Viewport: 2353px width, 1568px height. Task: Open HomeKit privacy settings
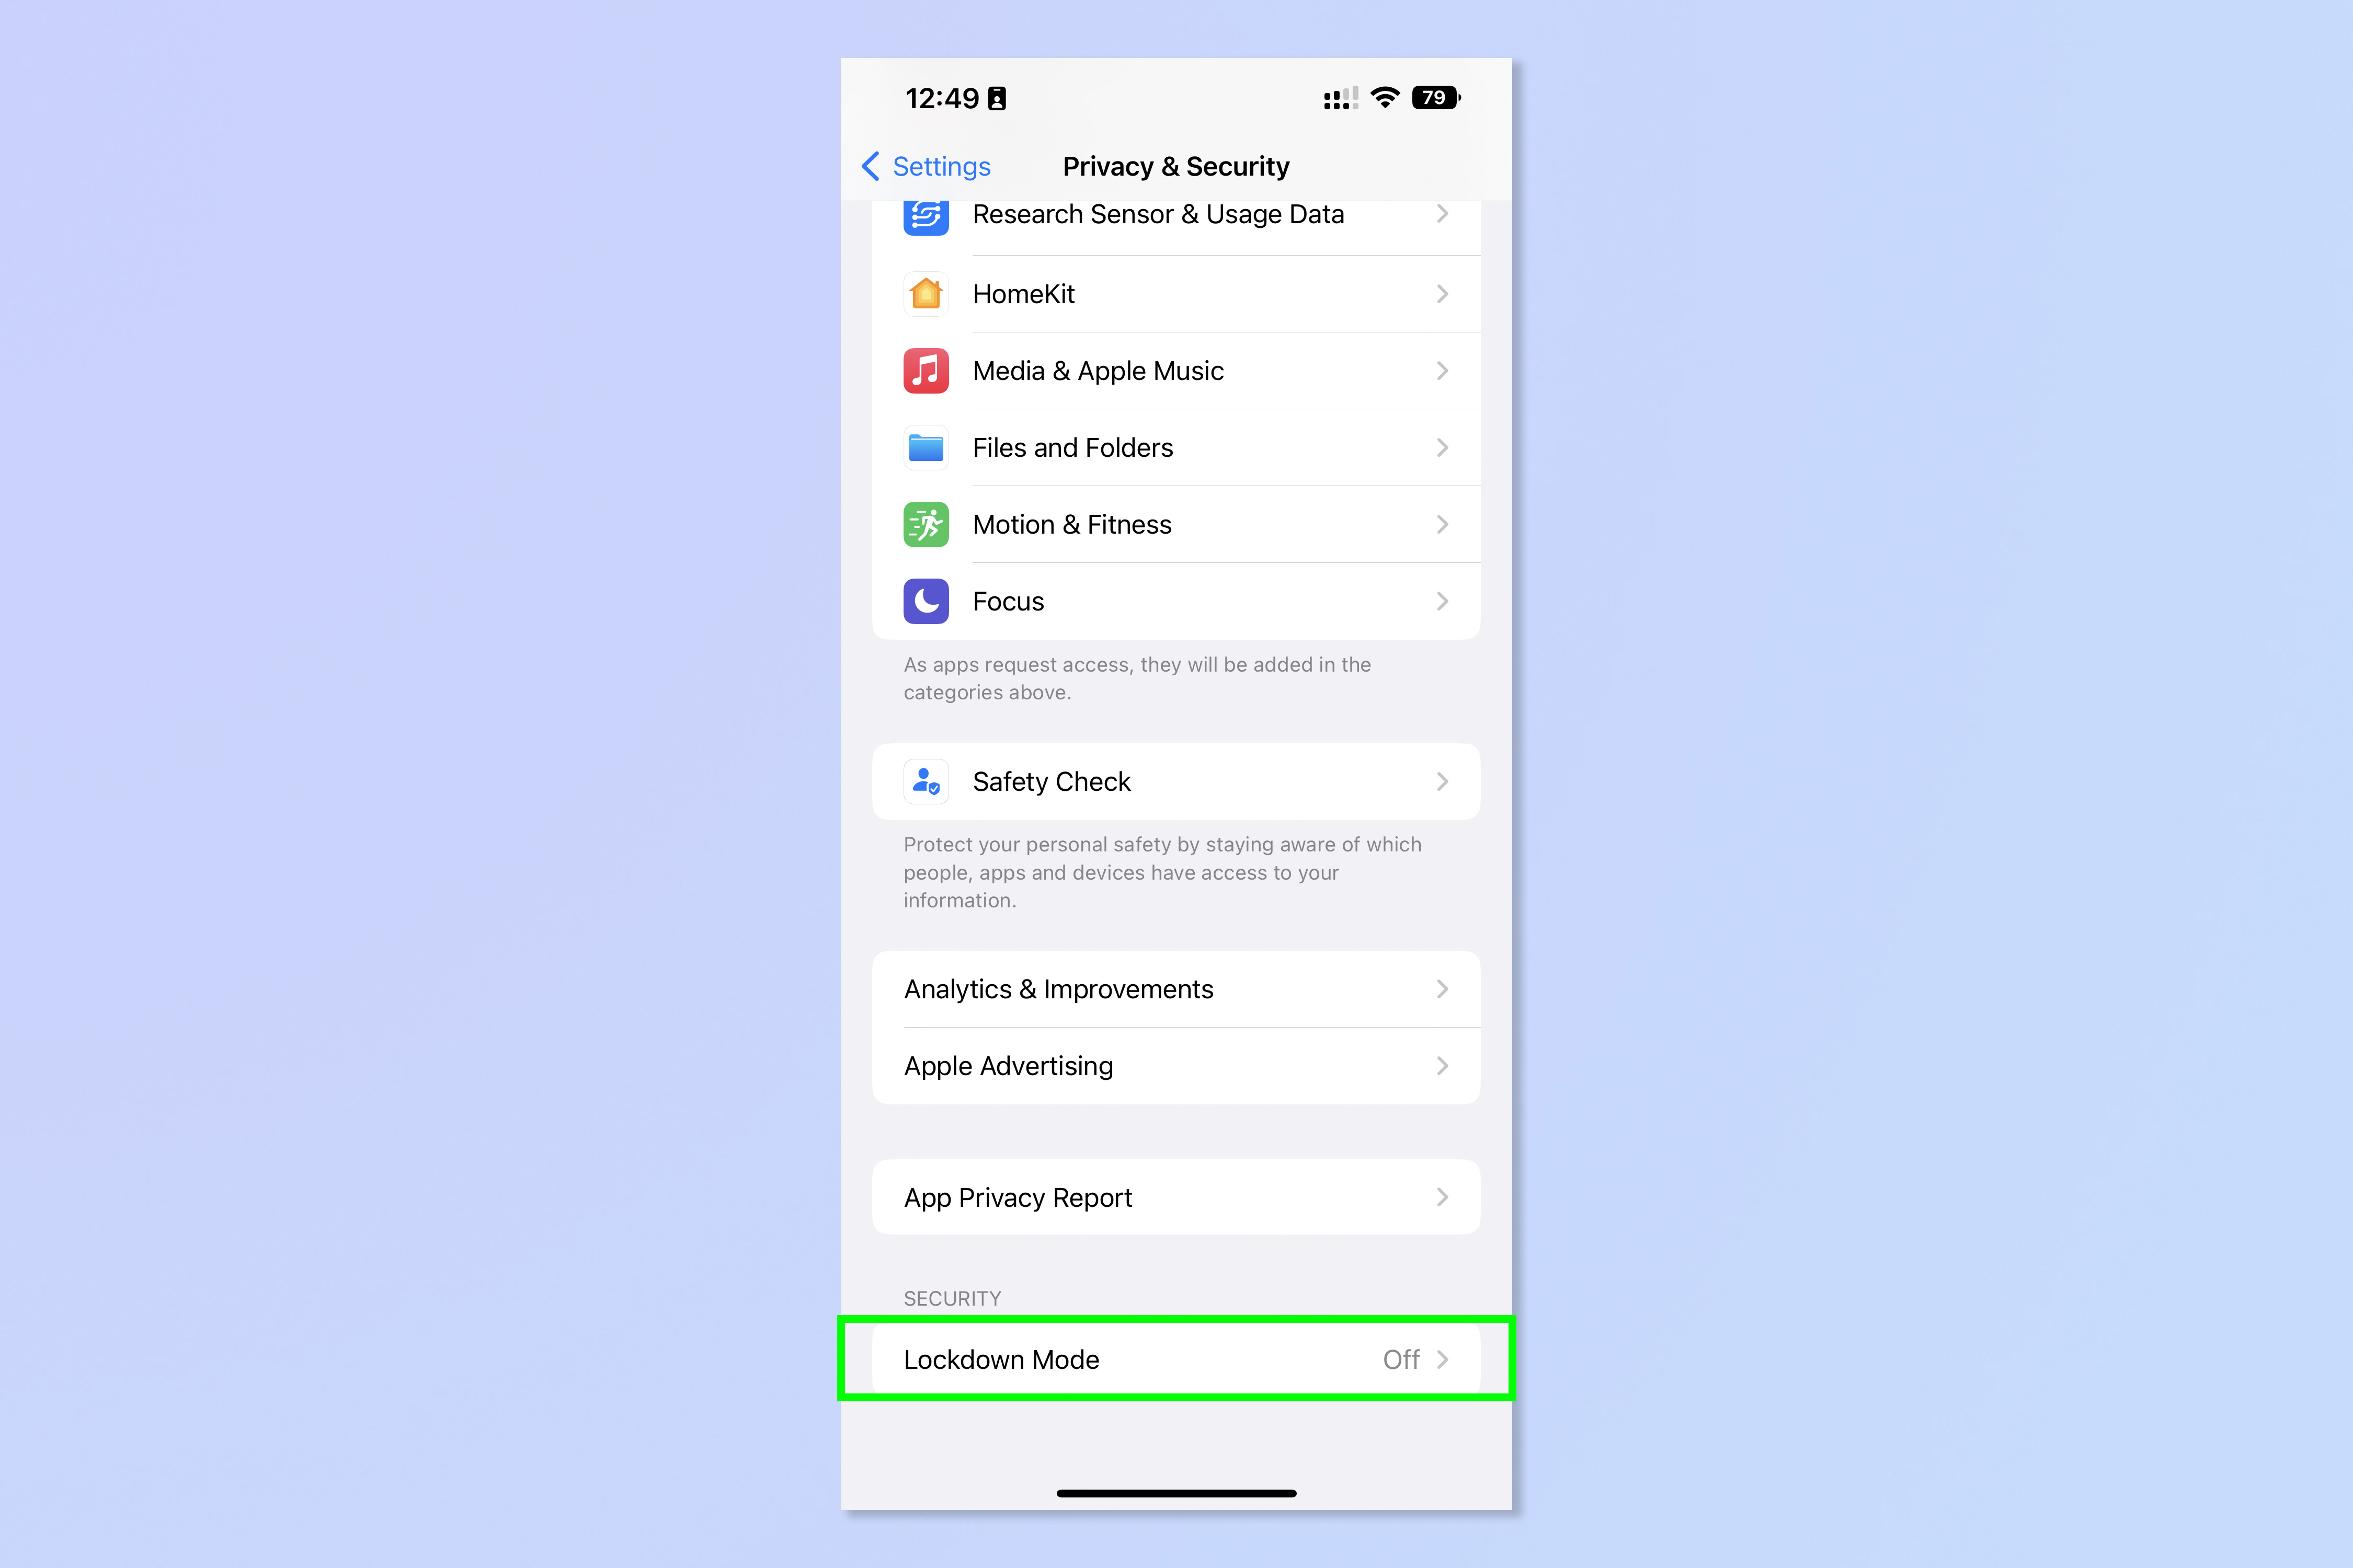1176,292
